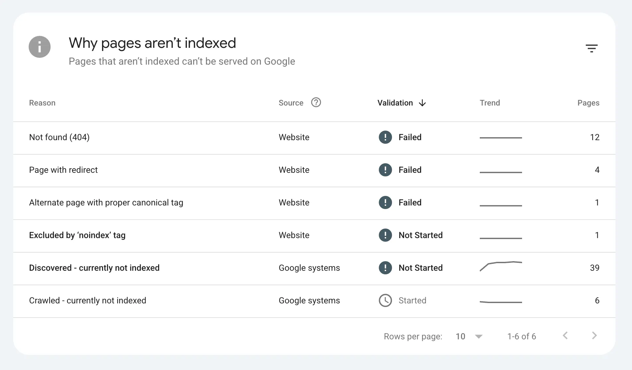Go to the previous page arrow
This screenshot has width=632, height=370.
565,336
